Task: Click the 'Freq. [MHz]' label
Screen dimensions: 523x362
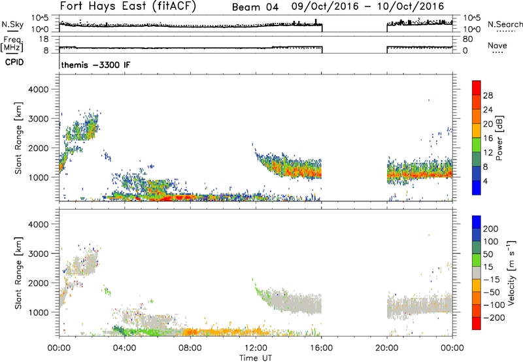Action: (12, 44)
